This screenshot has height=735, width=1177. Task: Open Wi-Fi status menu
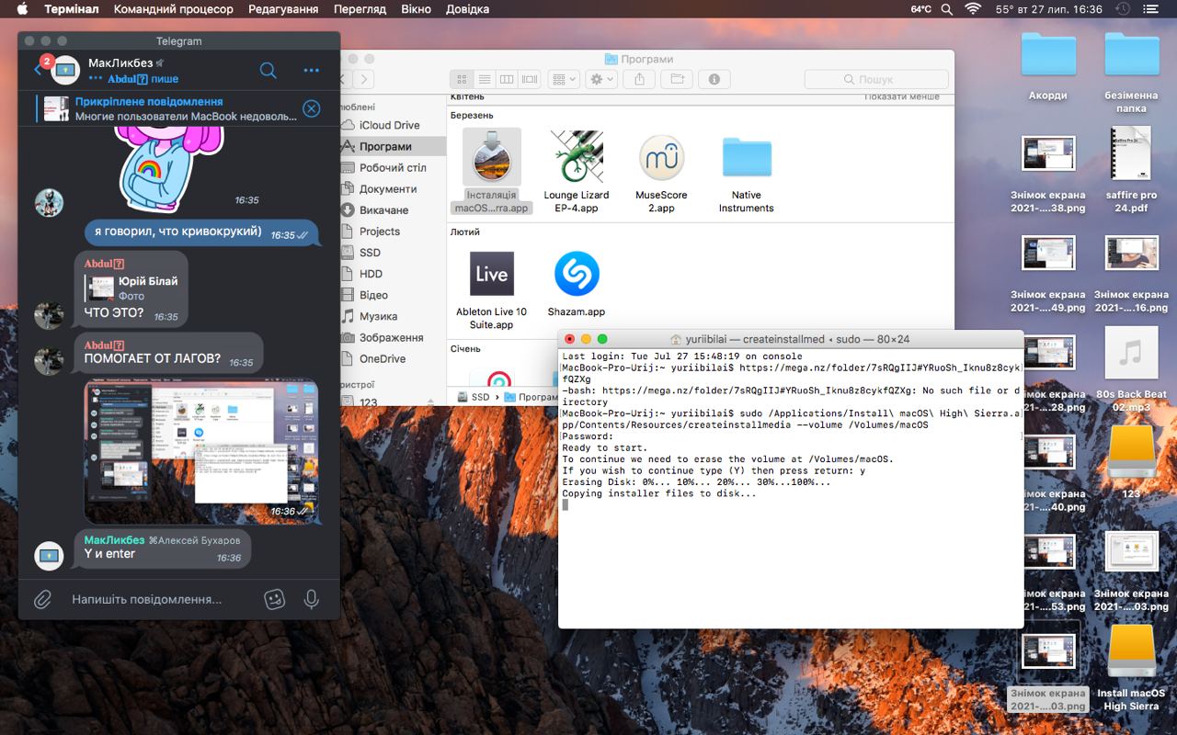(x=973, y=9)
